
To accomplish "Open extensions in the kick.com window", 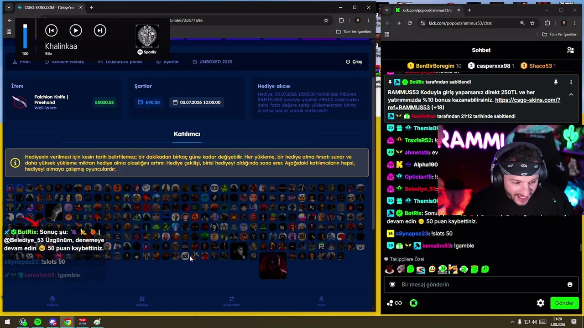I will pos(547,23).
